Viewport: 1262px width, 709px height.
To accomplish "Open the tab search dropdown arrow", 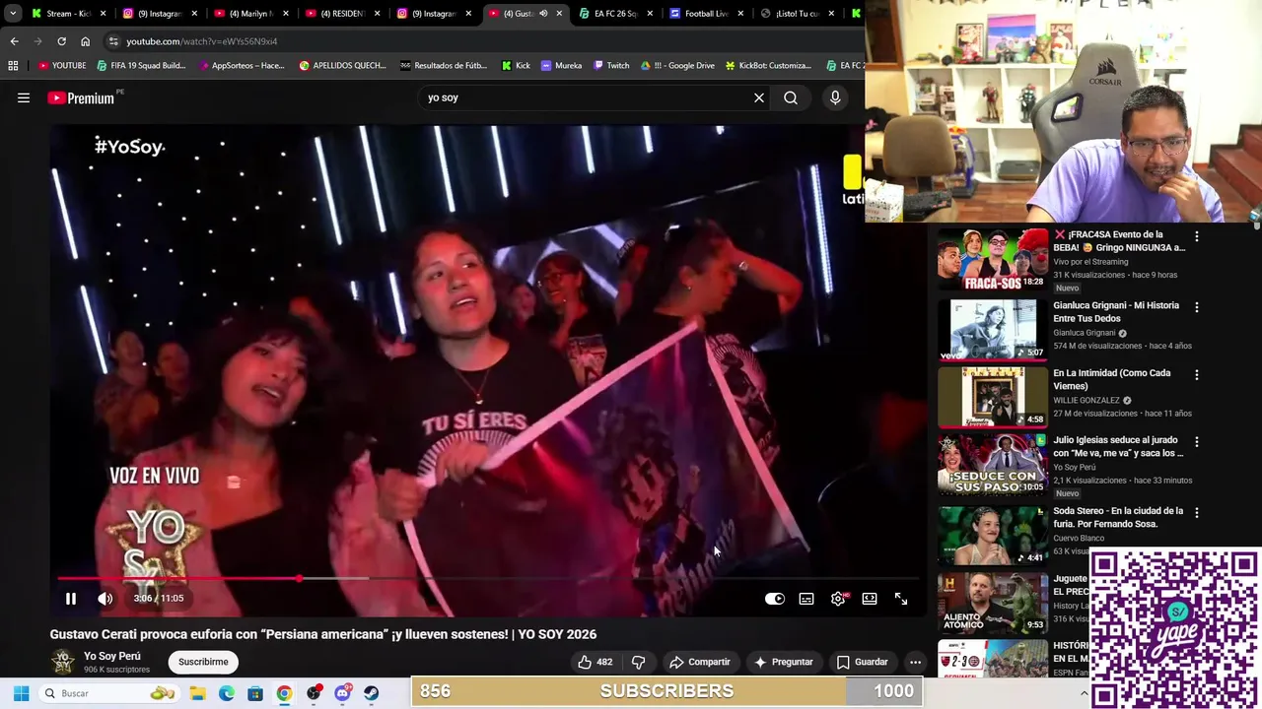I will tap(13, 14).
